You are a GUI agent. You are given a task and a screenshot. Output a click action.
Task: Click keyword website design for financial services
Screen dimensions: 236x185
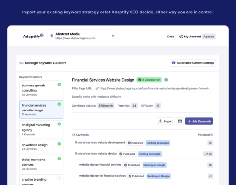(103, 176)
